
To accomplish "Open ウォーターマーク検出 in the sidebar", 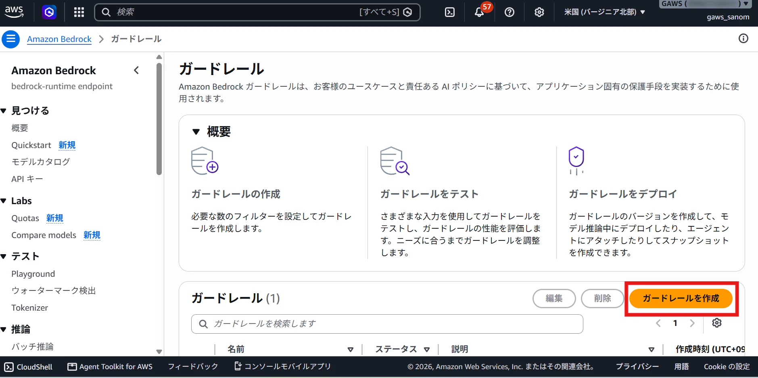I will (x=54, y=291).
